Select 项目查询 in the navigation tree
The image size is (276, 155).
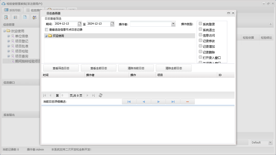coord(21,56)
